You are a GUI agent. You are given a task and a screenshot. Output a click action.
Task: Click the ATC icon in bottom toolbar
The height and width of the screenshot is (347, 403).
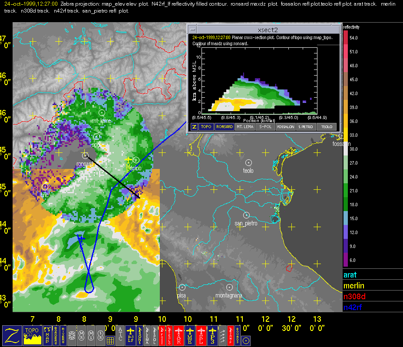pos(121,335)
